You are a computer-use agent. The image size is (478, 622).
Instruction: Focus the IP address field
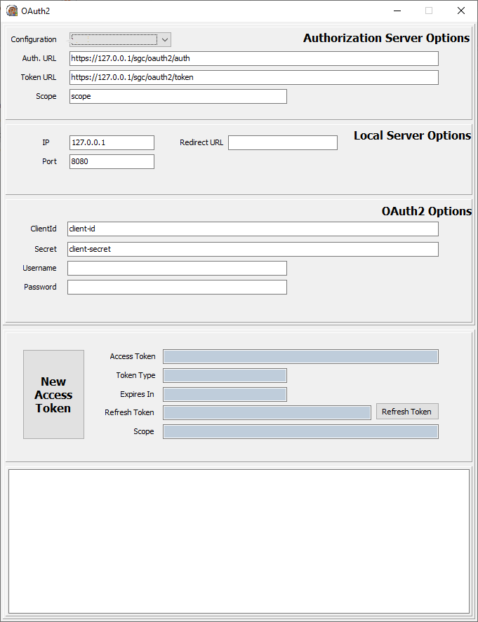coord(112,142)
